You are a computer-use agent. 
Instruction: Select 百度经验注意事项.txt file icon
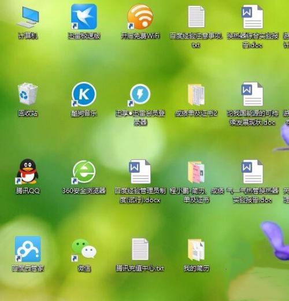pyautogui.click(x=196, y=17)
